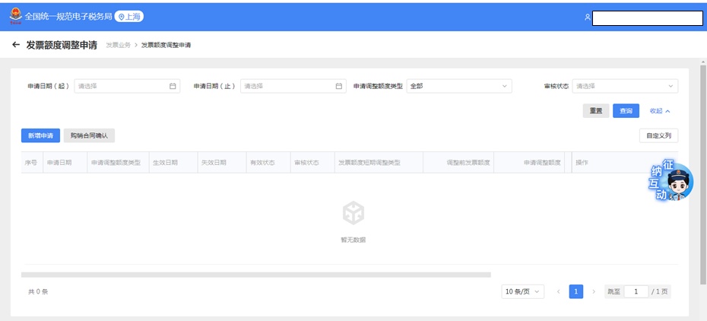Click the horizontal table scrollbar

(x=255, y=275)
